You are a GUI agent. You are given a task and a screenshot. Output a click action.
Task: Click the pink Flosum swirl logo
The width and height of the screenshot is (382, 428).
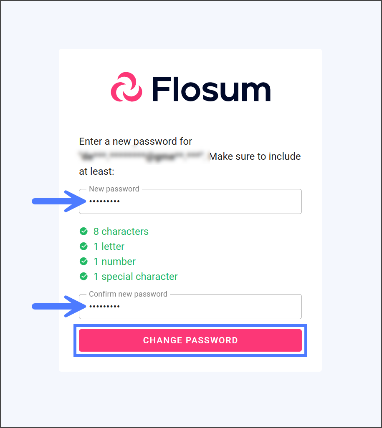(126, 87)
